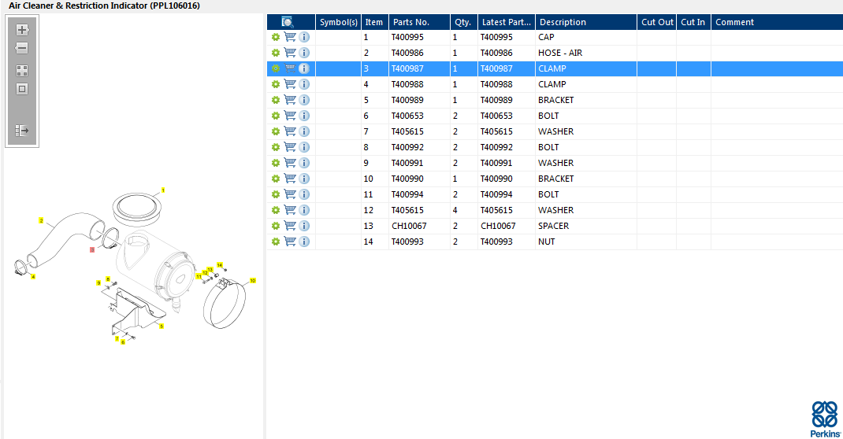
Task: Click the Perkins logo
Action: click(825, 419)
